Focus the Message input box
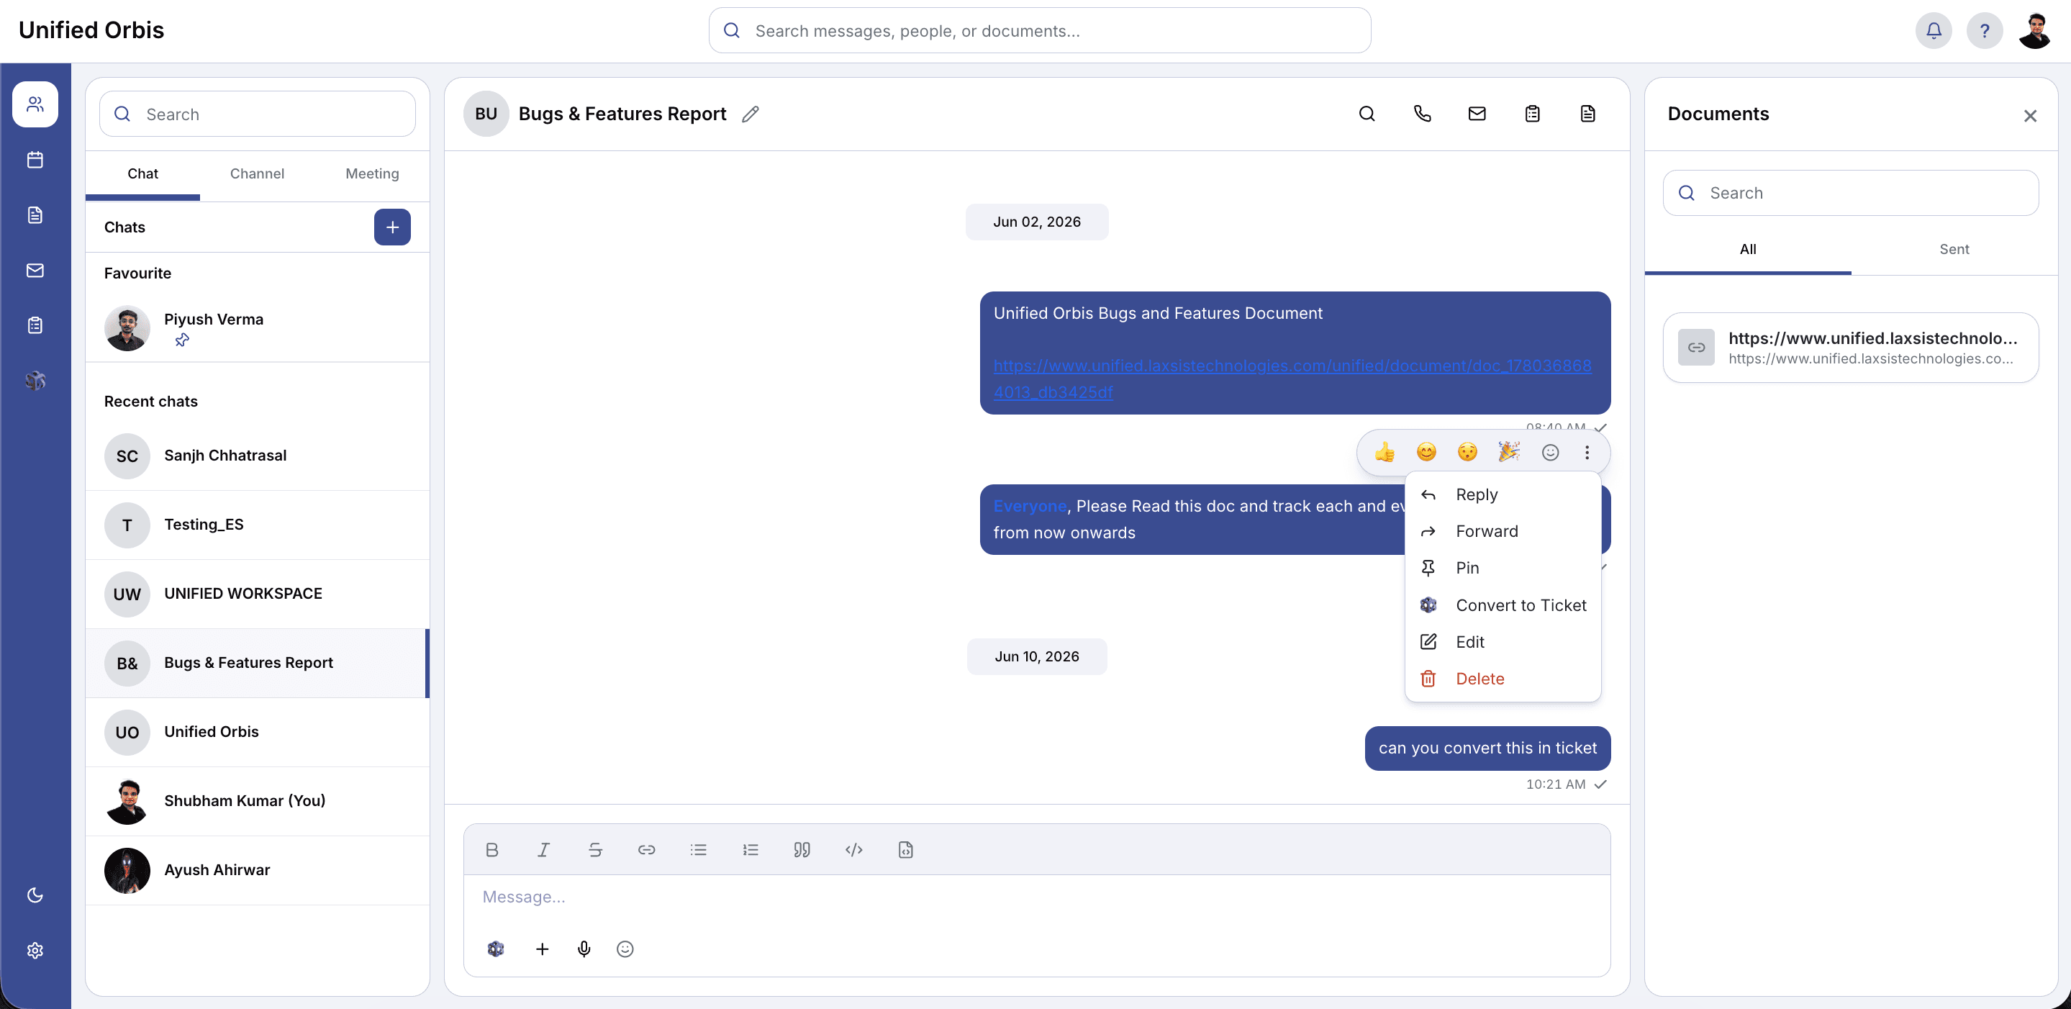 click(x=1037, y=897)
